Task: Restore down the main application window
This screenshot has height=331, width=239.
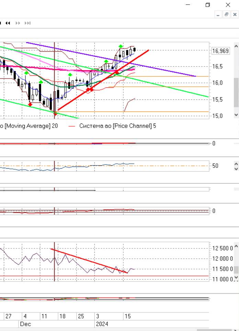Action: [208, 4]
